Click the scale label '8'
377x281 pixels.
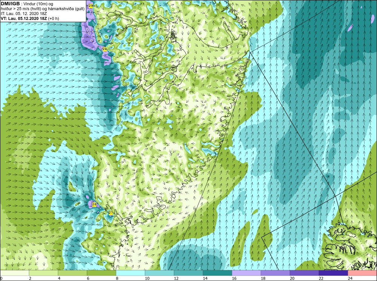click(x=117, y=278)
